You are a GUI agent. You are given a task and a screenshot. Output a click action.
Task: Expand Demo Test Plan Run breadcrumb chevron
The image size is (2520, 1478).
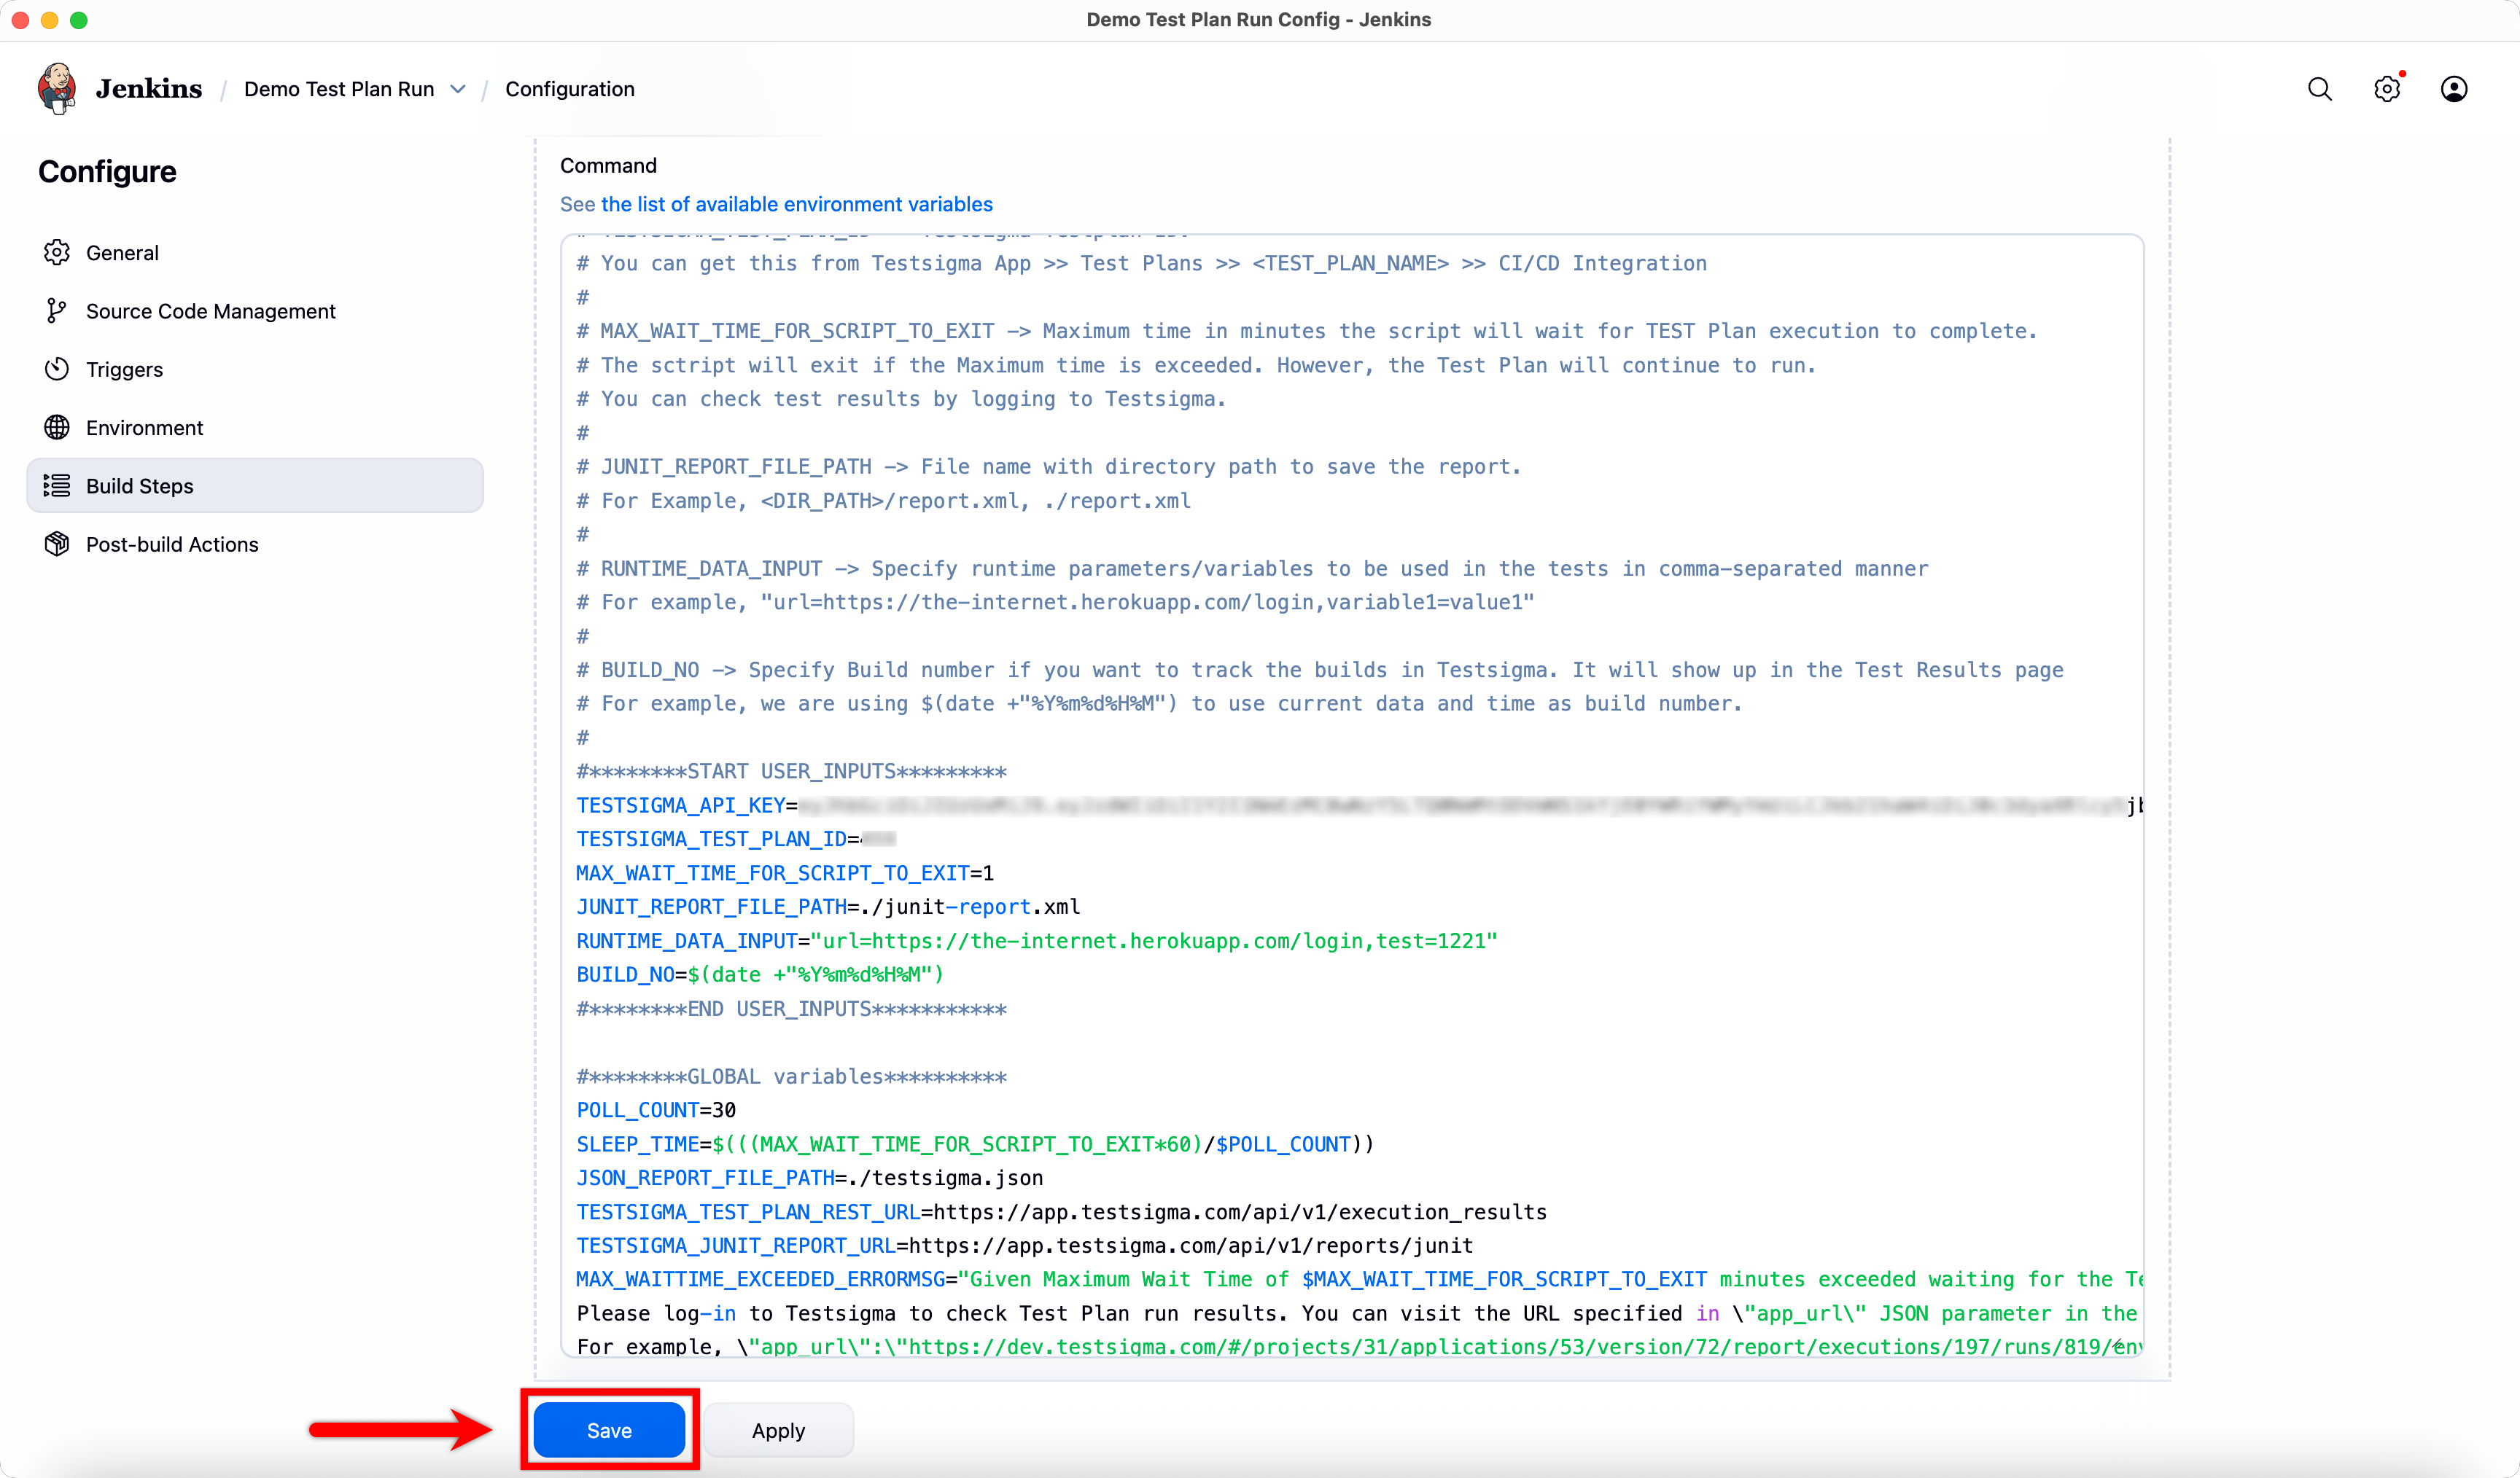click(458, 89)
